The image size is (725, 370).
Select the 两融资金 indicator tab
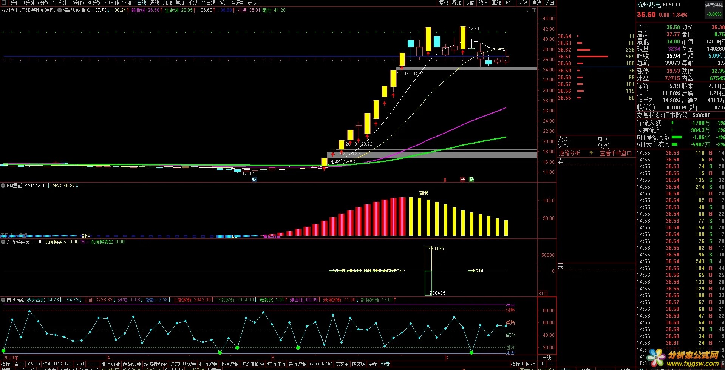tap(132, 364)
